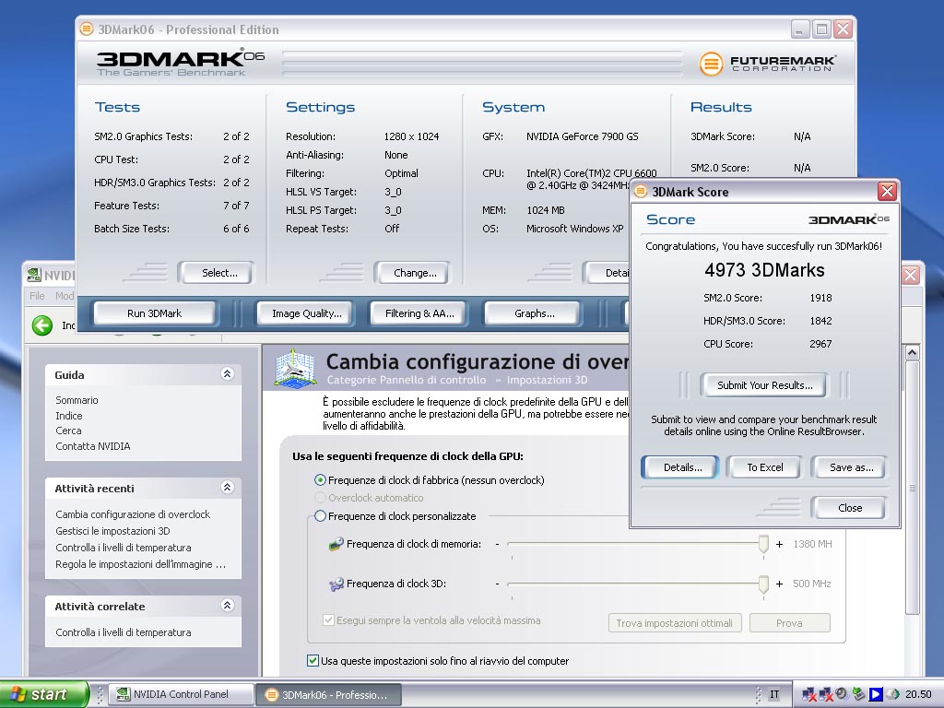Close the 3DMark Score dialog with the red X
Image resolution: width=944 pixels, height=708 pixels.
click(x=887, y=192)
